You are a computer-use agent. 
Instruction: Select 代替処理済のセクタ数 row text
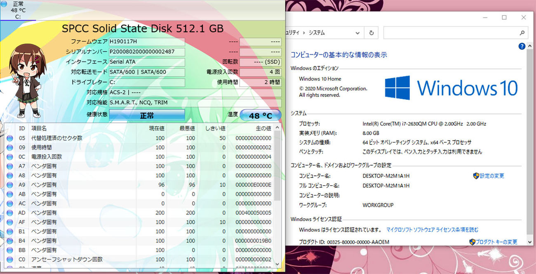[57, 138]
